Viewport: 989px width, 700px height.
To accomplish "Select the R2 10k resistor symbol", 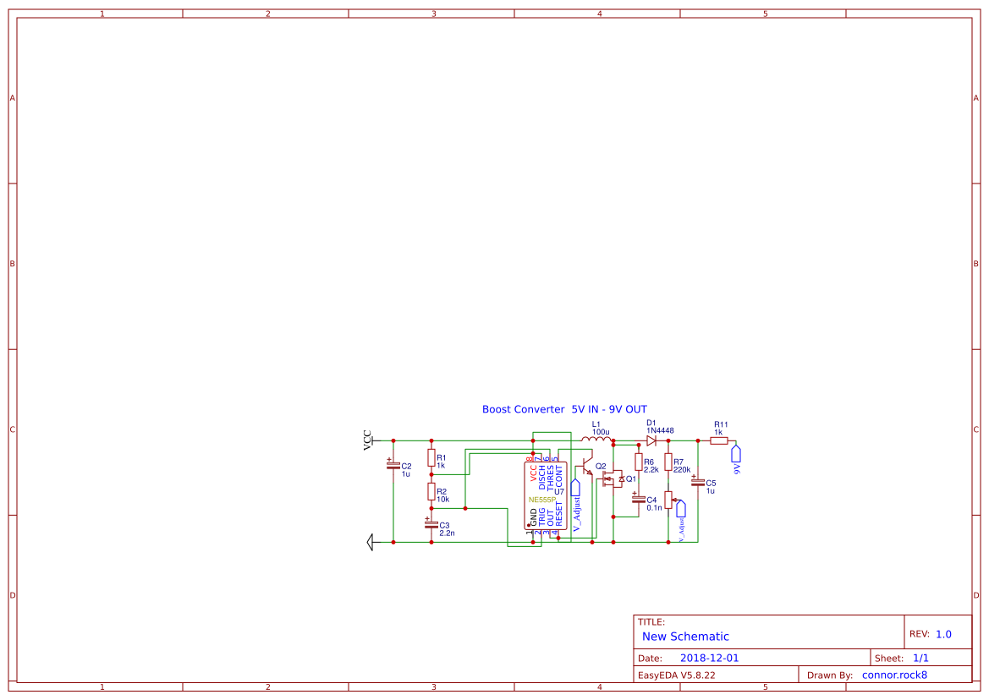I will click(x=431, y=491).
